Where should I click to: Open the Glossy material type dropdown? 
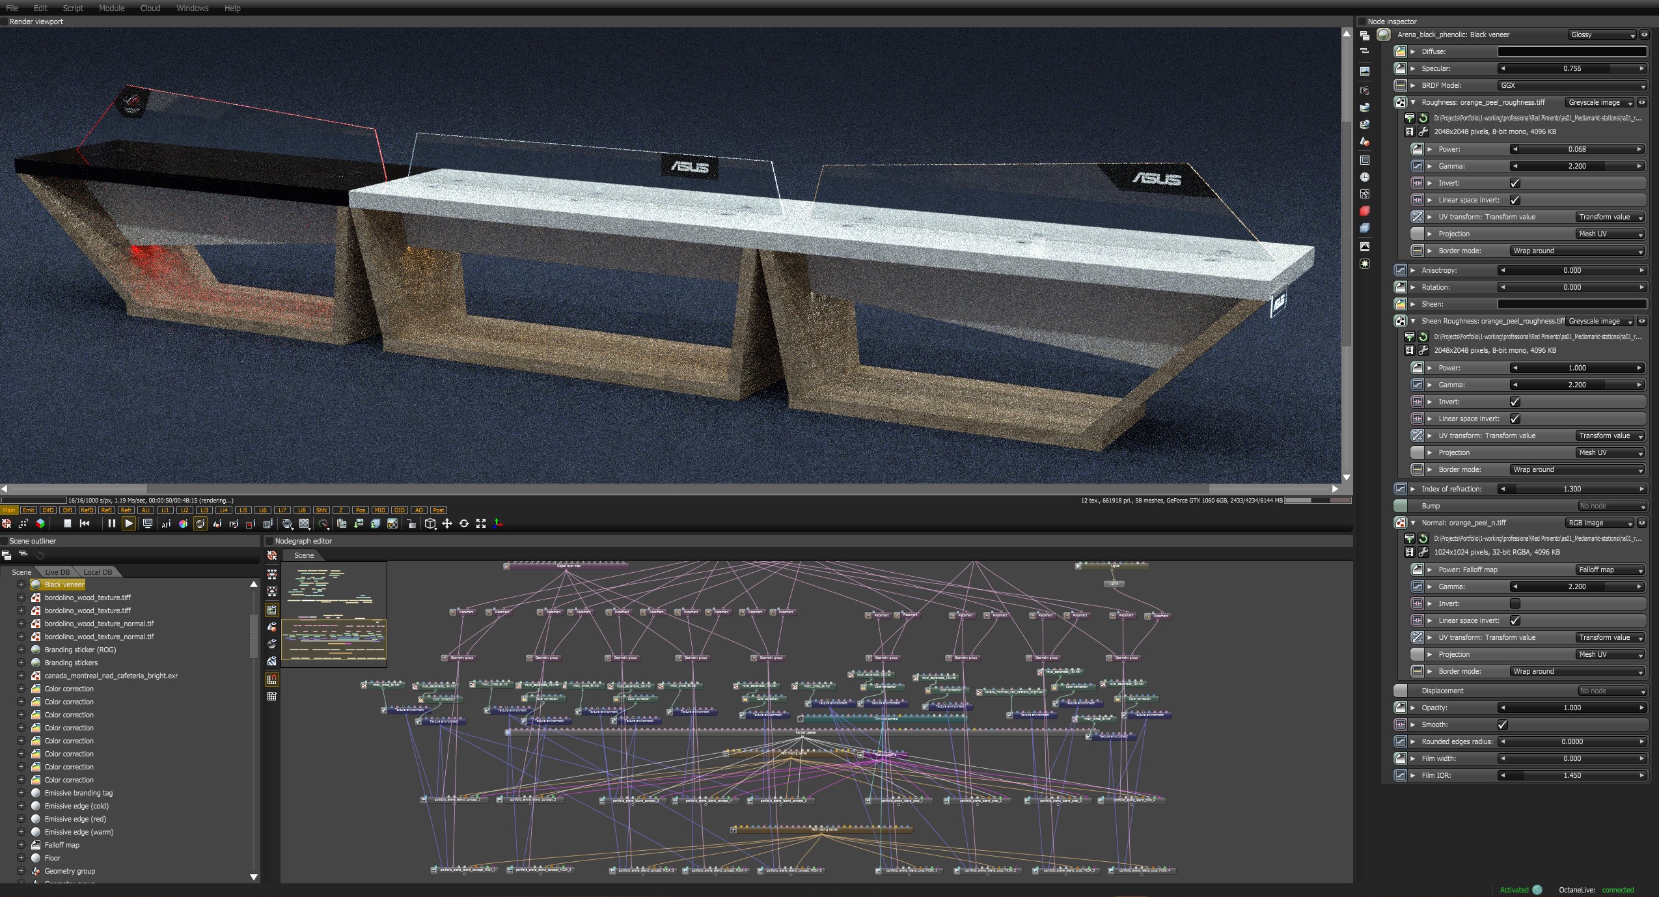[1601, 34]
